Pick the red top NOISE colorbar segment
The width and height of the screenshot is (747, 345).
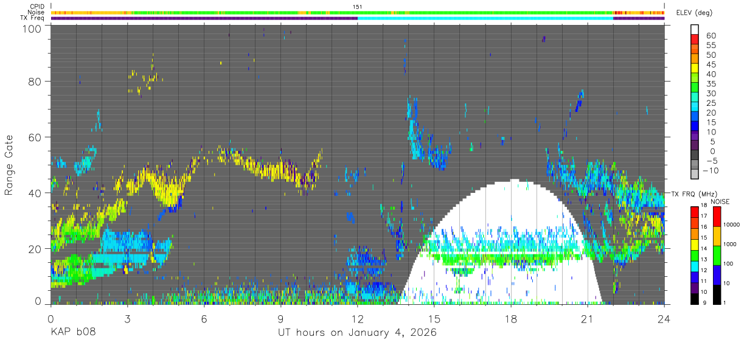pos(717,217)
